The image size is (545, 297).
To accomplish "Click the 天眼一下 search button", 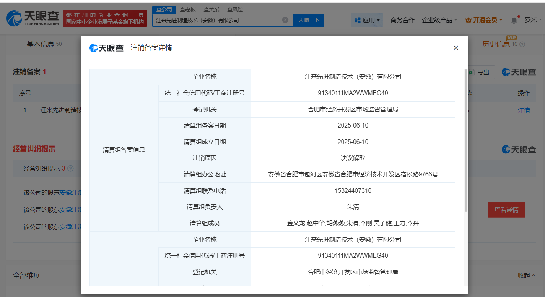I will click(309, 20).
